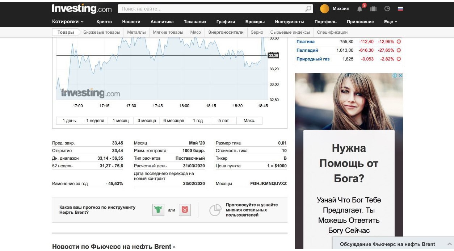
Task: Open the clock alerts icon in header
Action: point(387,9)
